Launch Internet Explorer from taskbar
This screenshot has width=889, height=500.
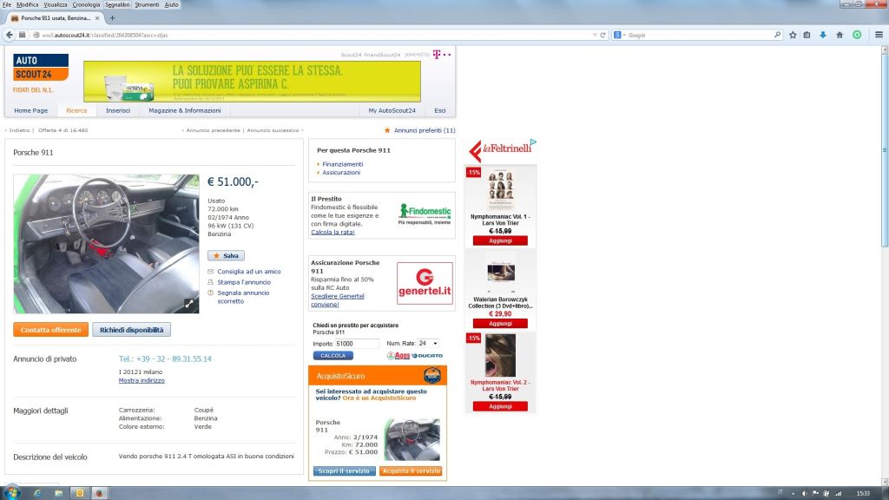(x=37, y=493)
